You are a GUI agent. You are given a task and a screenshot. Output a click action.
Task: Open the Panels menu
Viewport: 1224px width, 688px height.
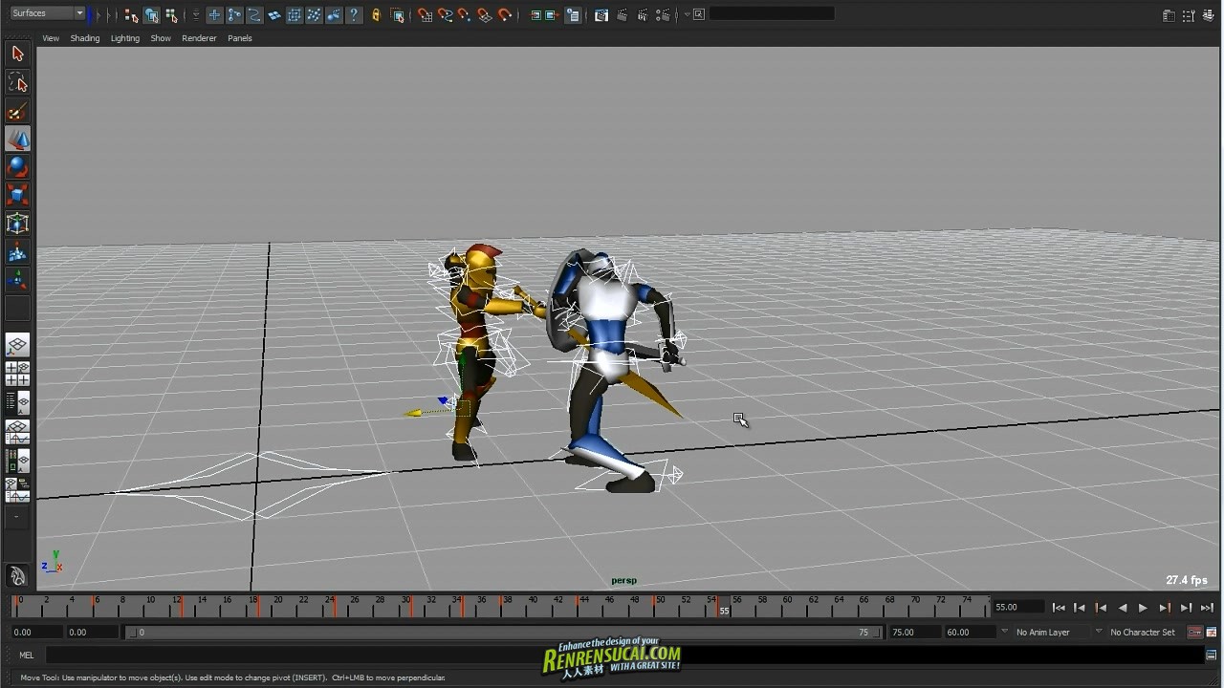coord(240,38)
